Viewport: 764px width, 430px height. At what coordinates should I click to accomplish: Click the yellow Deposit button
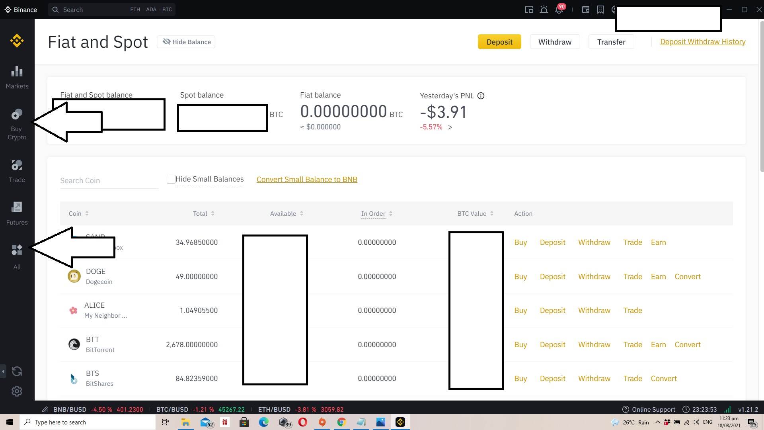pyautogui.click(x=499, y=42)
